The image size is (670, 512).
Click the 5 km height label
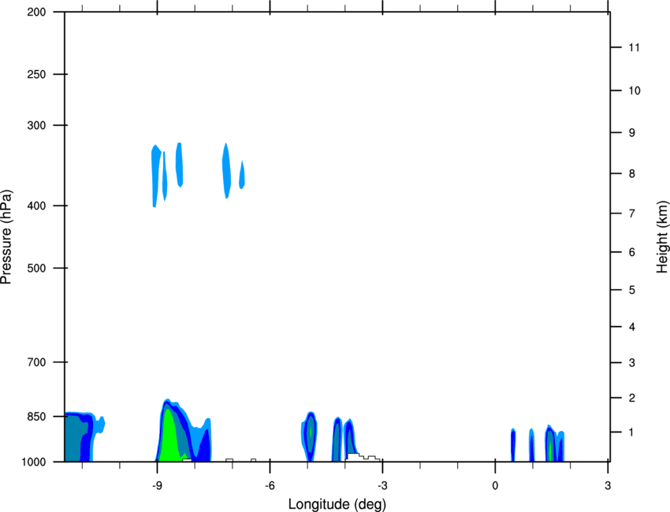tap(632, 291)
